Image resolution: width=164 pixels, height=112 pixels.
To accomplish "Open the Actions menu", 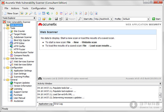I will pos(15,8).
